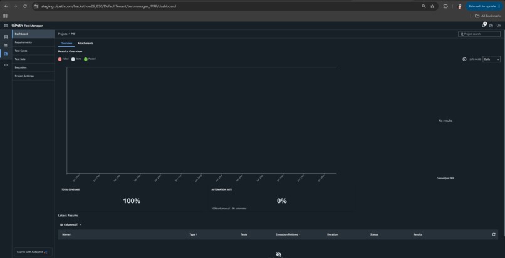Click the Results Overview heading

pos(70,51)
